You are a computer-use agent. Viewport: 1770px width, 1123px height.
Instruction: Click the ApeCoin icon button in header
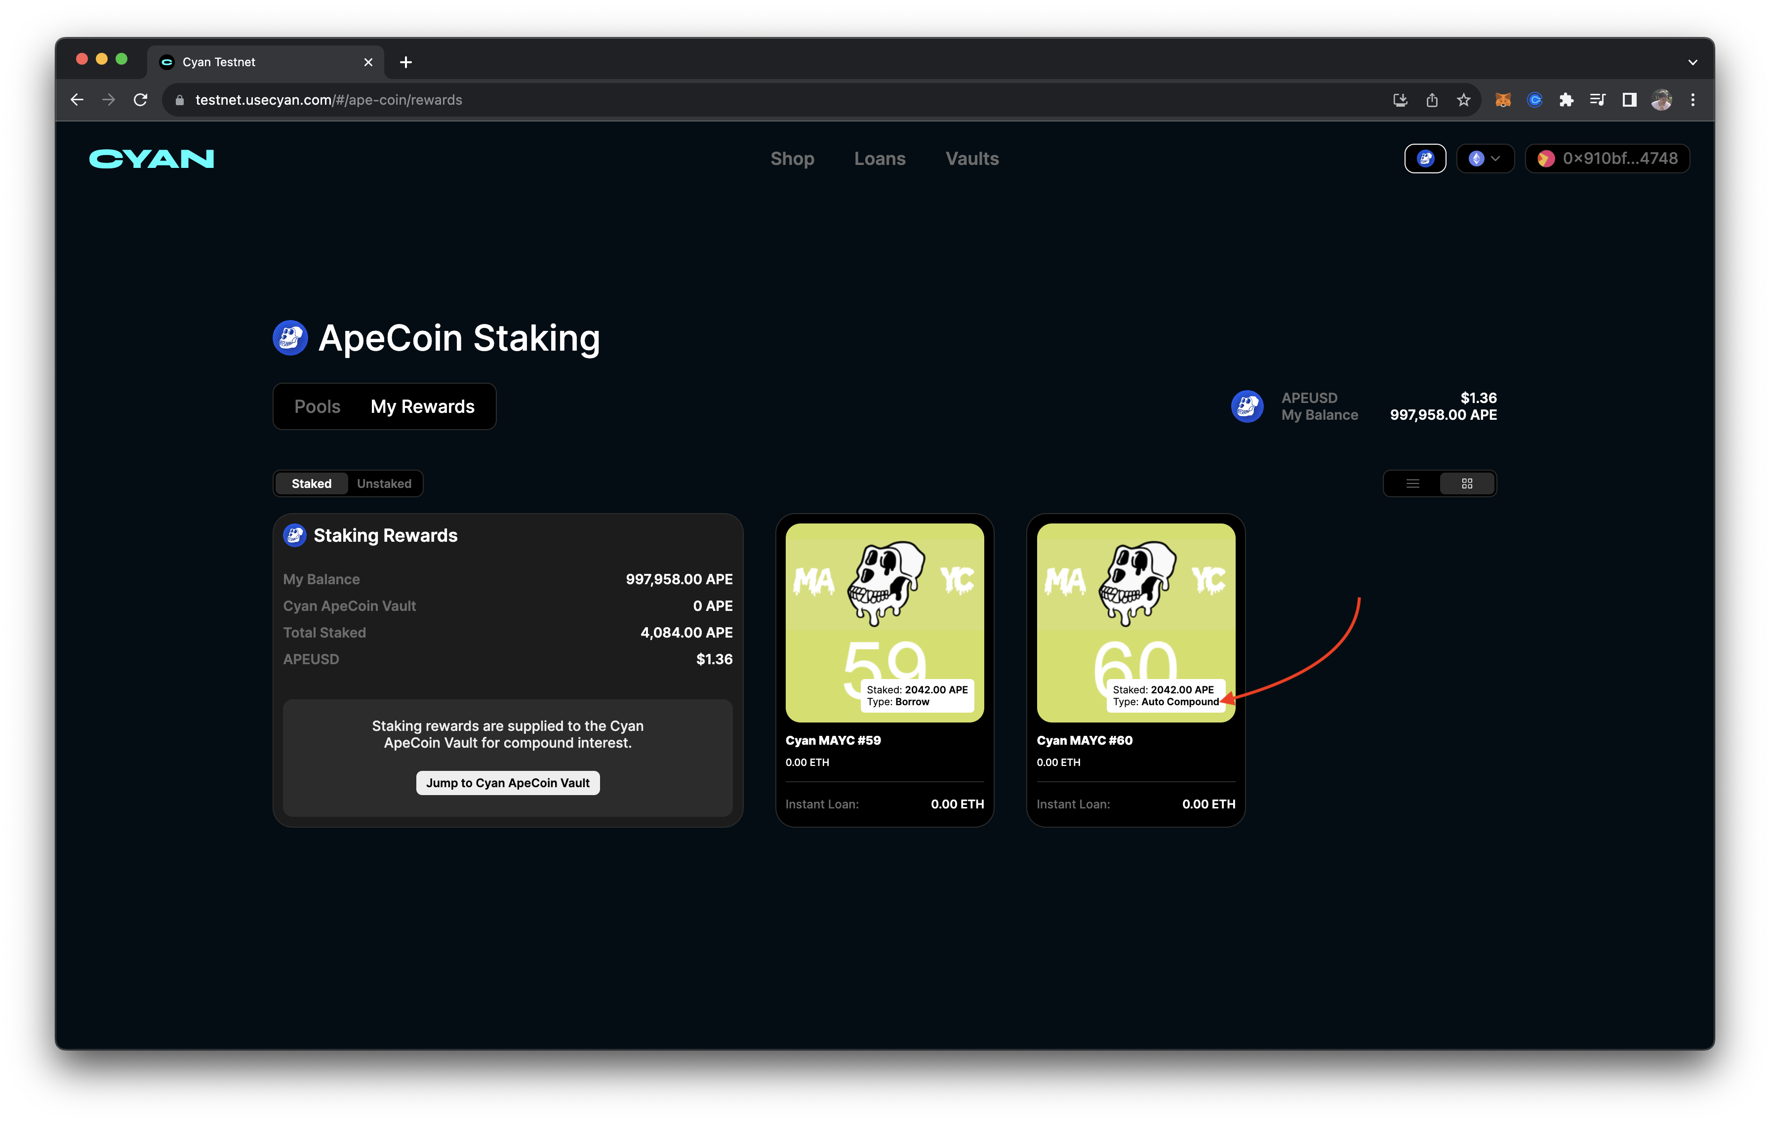[1424, 159]
